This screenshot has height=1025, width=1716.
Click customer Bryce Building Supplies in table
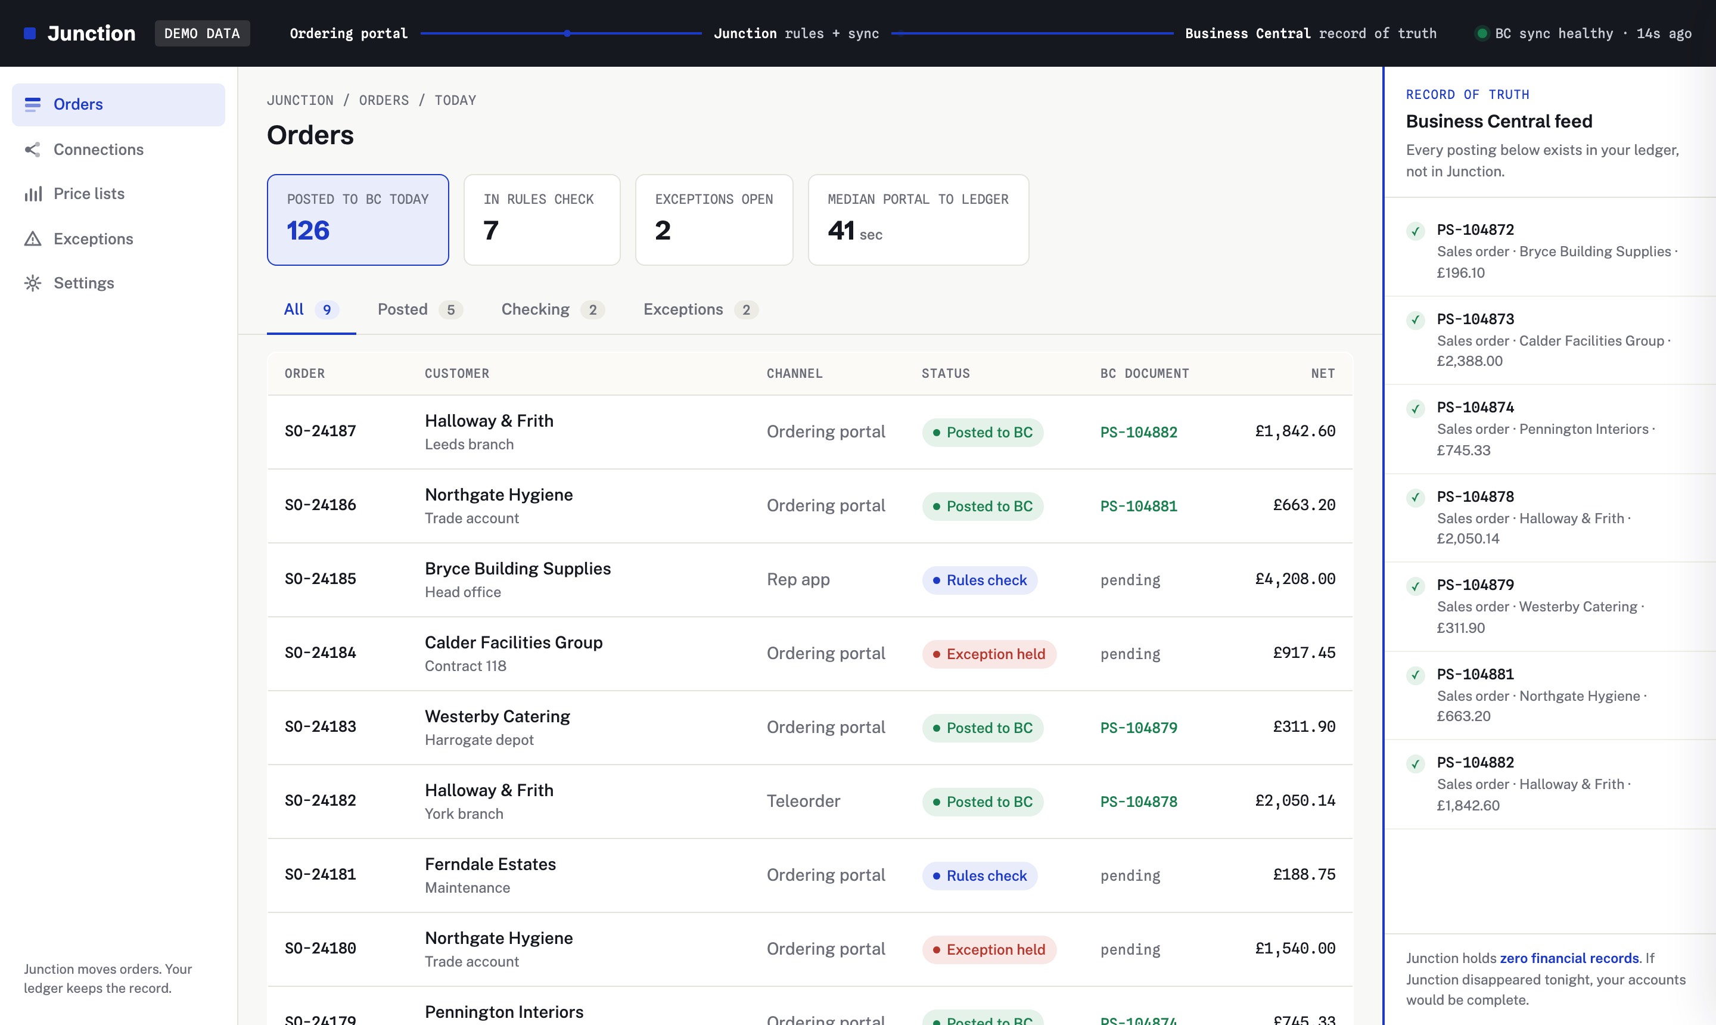point(518,569)
